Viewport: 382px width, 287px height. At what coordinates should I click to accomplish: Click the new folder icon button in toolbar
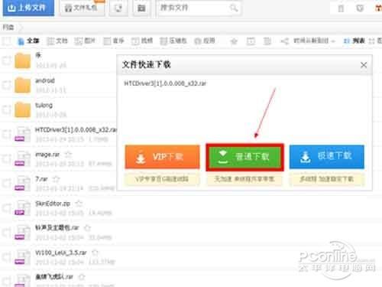(x=141, y=8)
